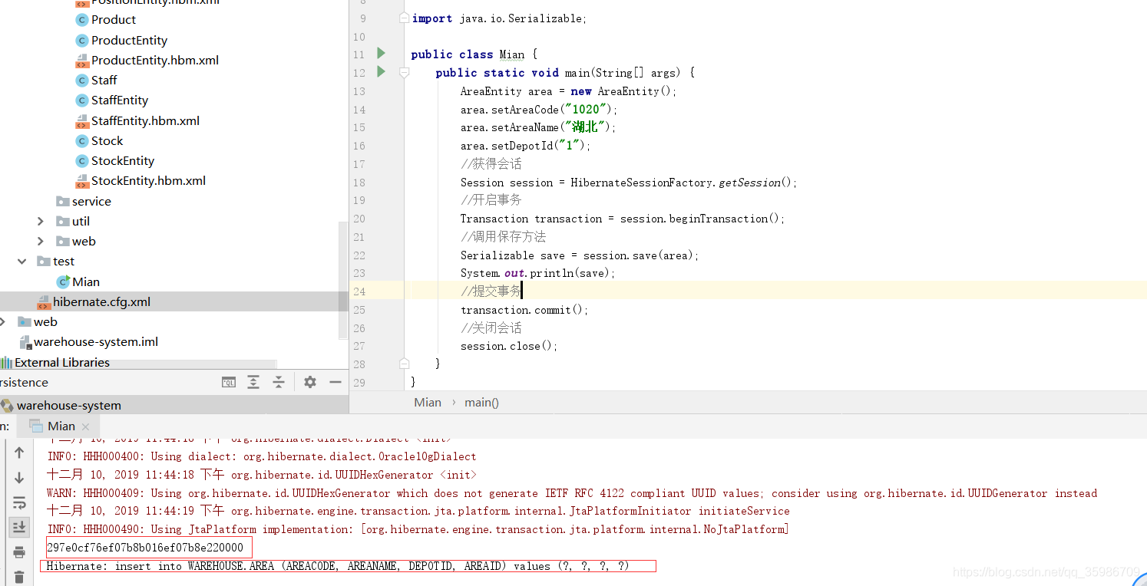
Task: Close the Mian run tab
Action: click(86, 426)
